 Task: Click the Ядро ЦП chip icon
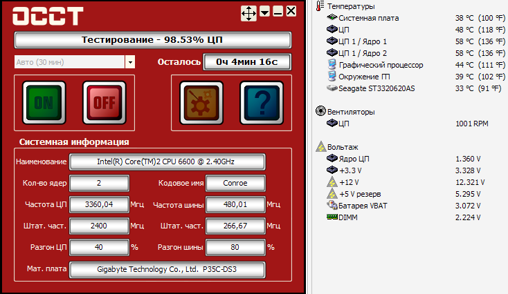click(x=332, y=158)
